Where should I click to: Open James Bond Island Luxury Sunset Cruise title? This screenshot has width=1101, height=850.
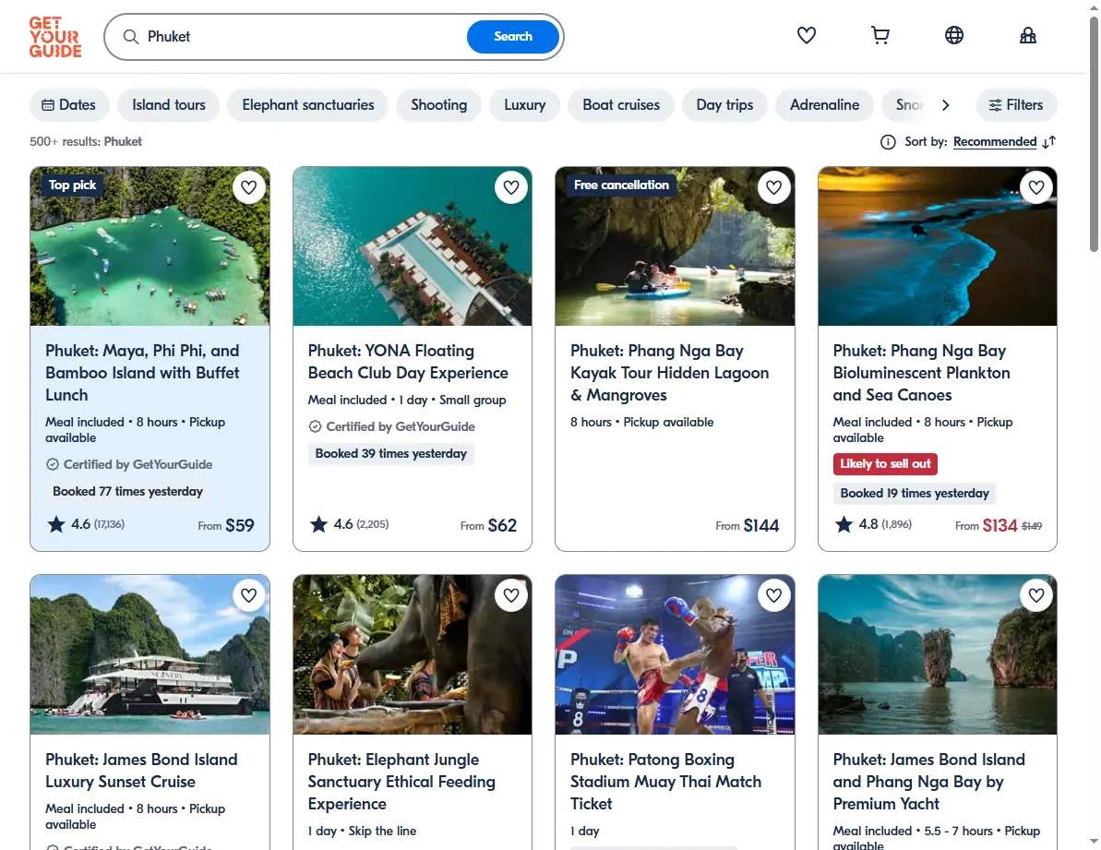(141, 770)
